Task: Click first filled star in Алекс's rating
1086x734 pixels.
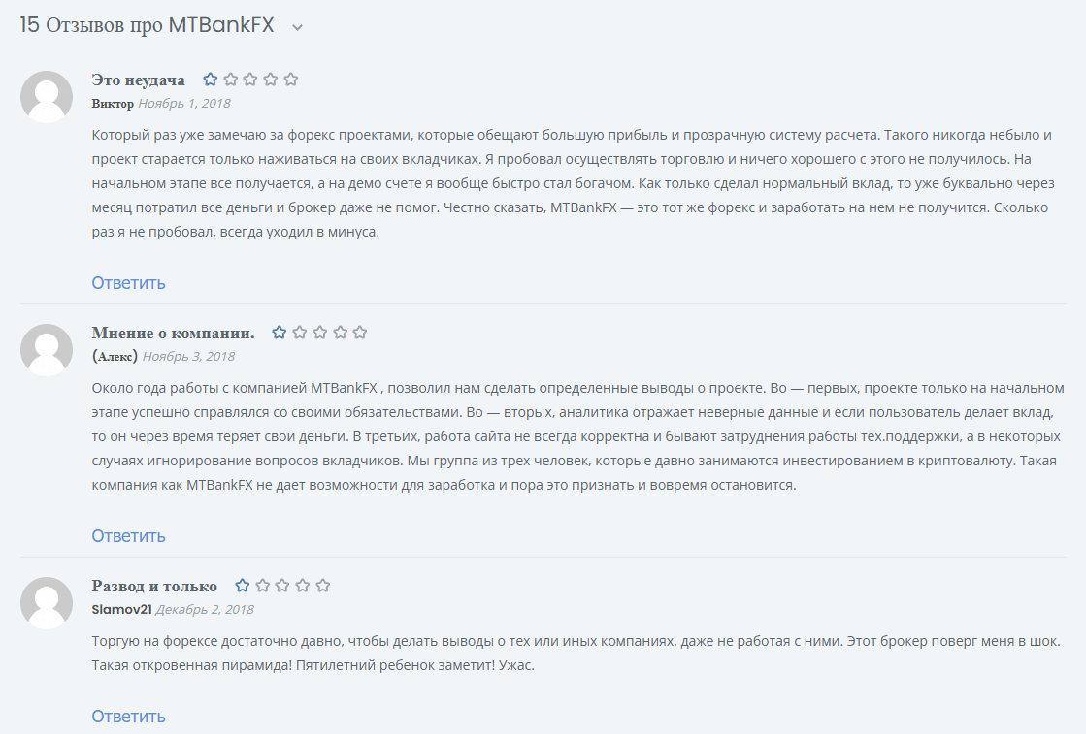Action: 280,333
